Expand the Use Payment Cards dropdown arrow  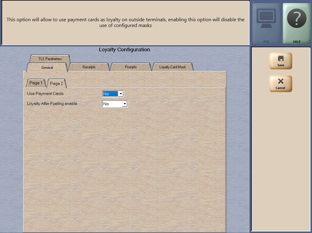tap(121, 94)
